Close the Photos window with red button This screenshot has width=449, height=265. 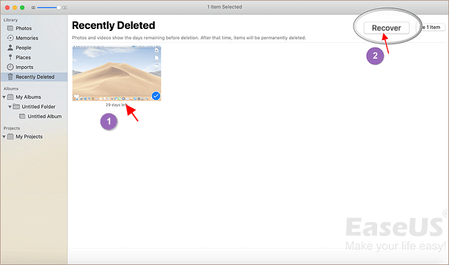[x=8, y=8]
